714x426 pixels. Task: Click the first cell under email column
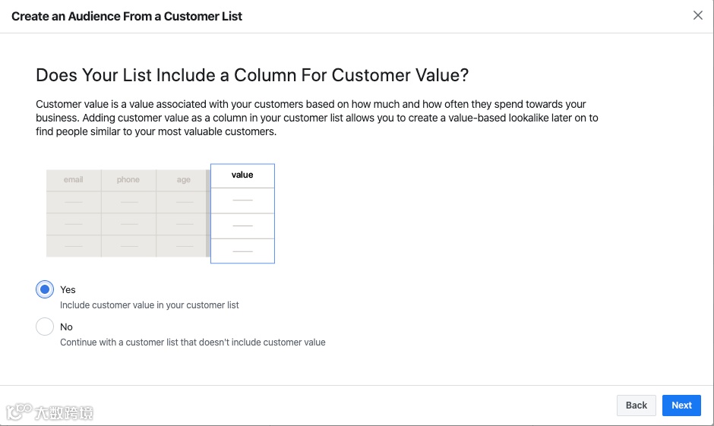click(x=74, y=203)
